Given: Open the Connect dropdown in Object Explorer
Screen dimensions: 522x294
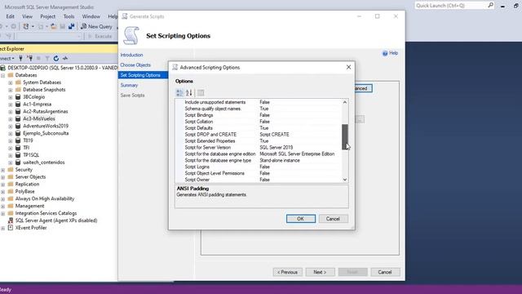Looking at the screenshot, I should click(7, 58).
